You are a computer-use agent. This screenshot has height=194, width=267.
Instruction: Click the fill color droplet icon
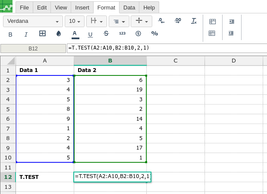pos(59,34)
